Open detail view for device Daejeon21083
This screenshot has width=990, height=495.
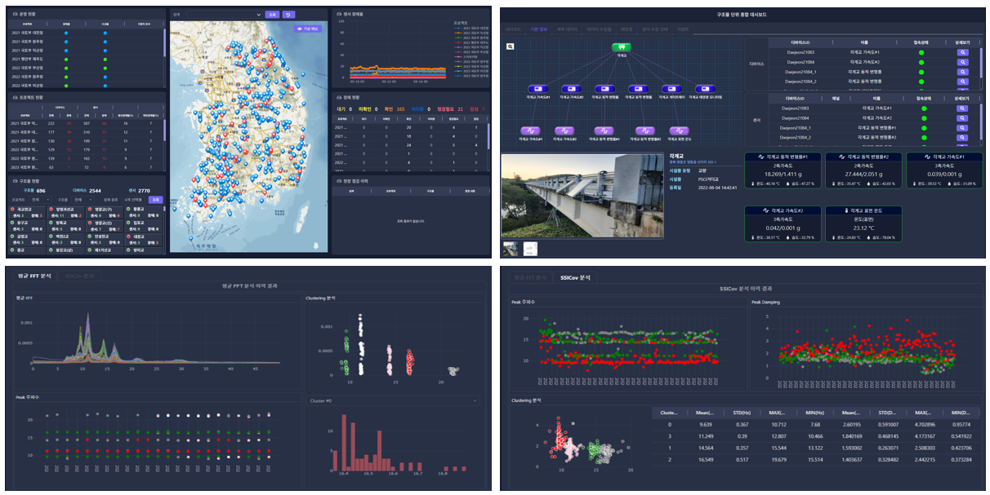point(962,52)
